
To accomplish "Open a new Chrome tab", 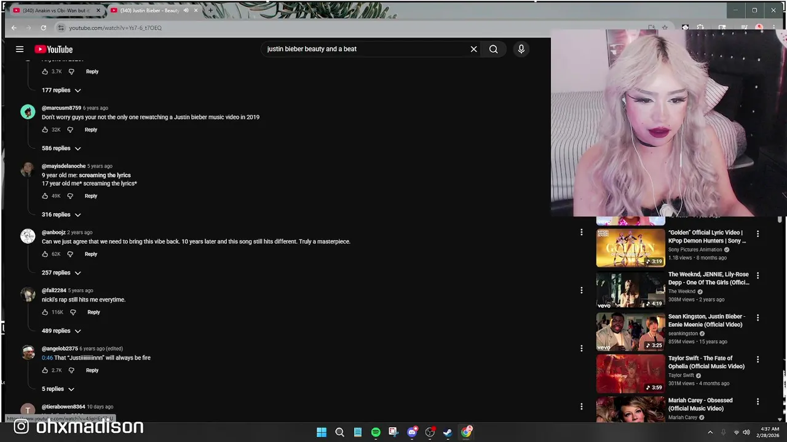I will [x=210, y=10].
